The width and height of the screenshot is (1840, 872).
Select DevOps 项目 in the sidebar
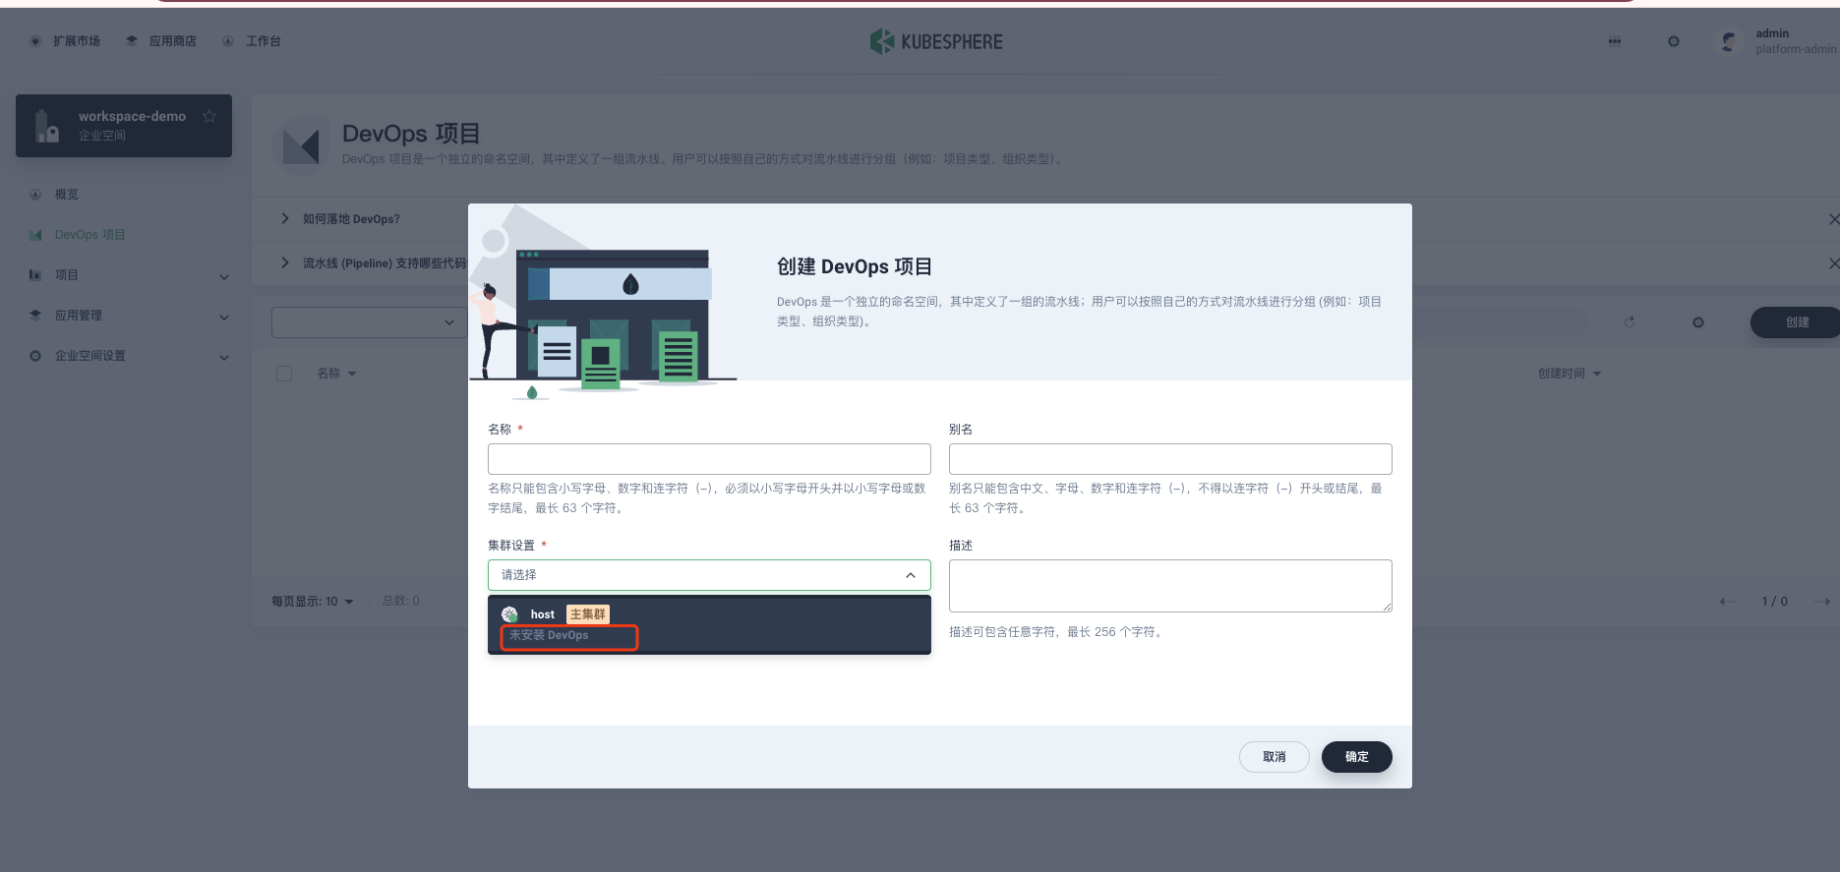click(89, 235)
